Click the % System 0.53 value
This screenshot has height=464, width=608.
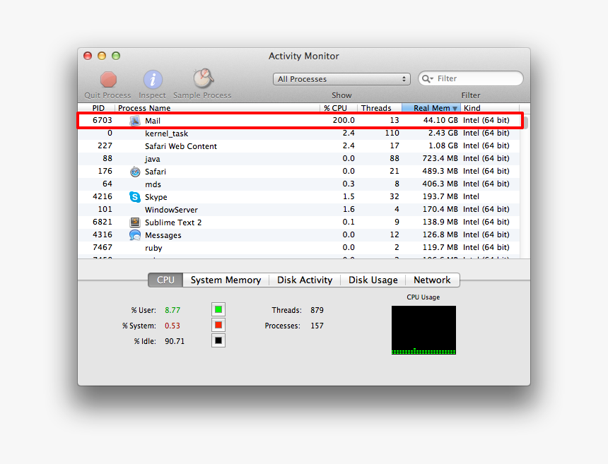click(x=173, y=326)
